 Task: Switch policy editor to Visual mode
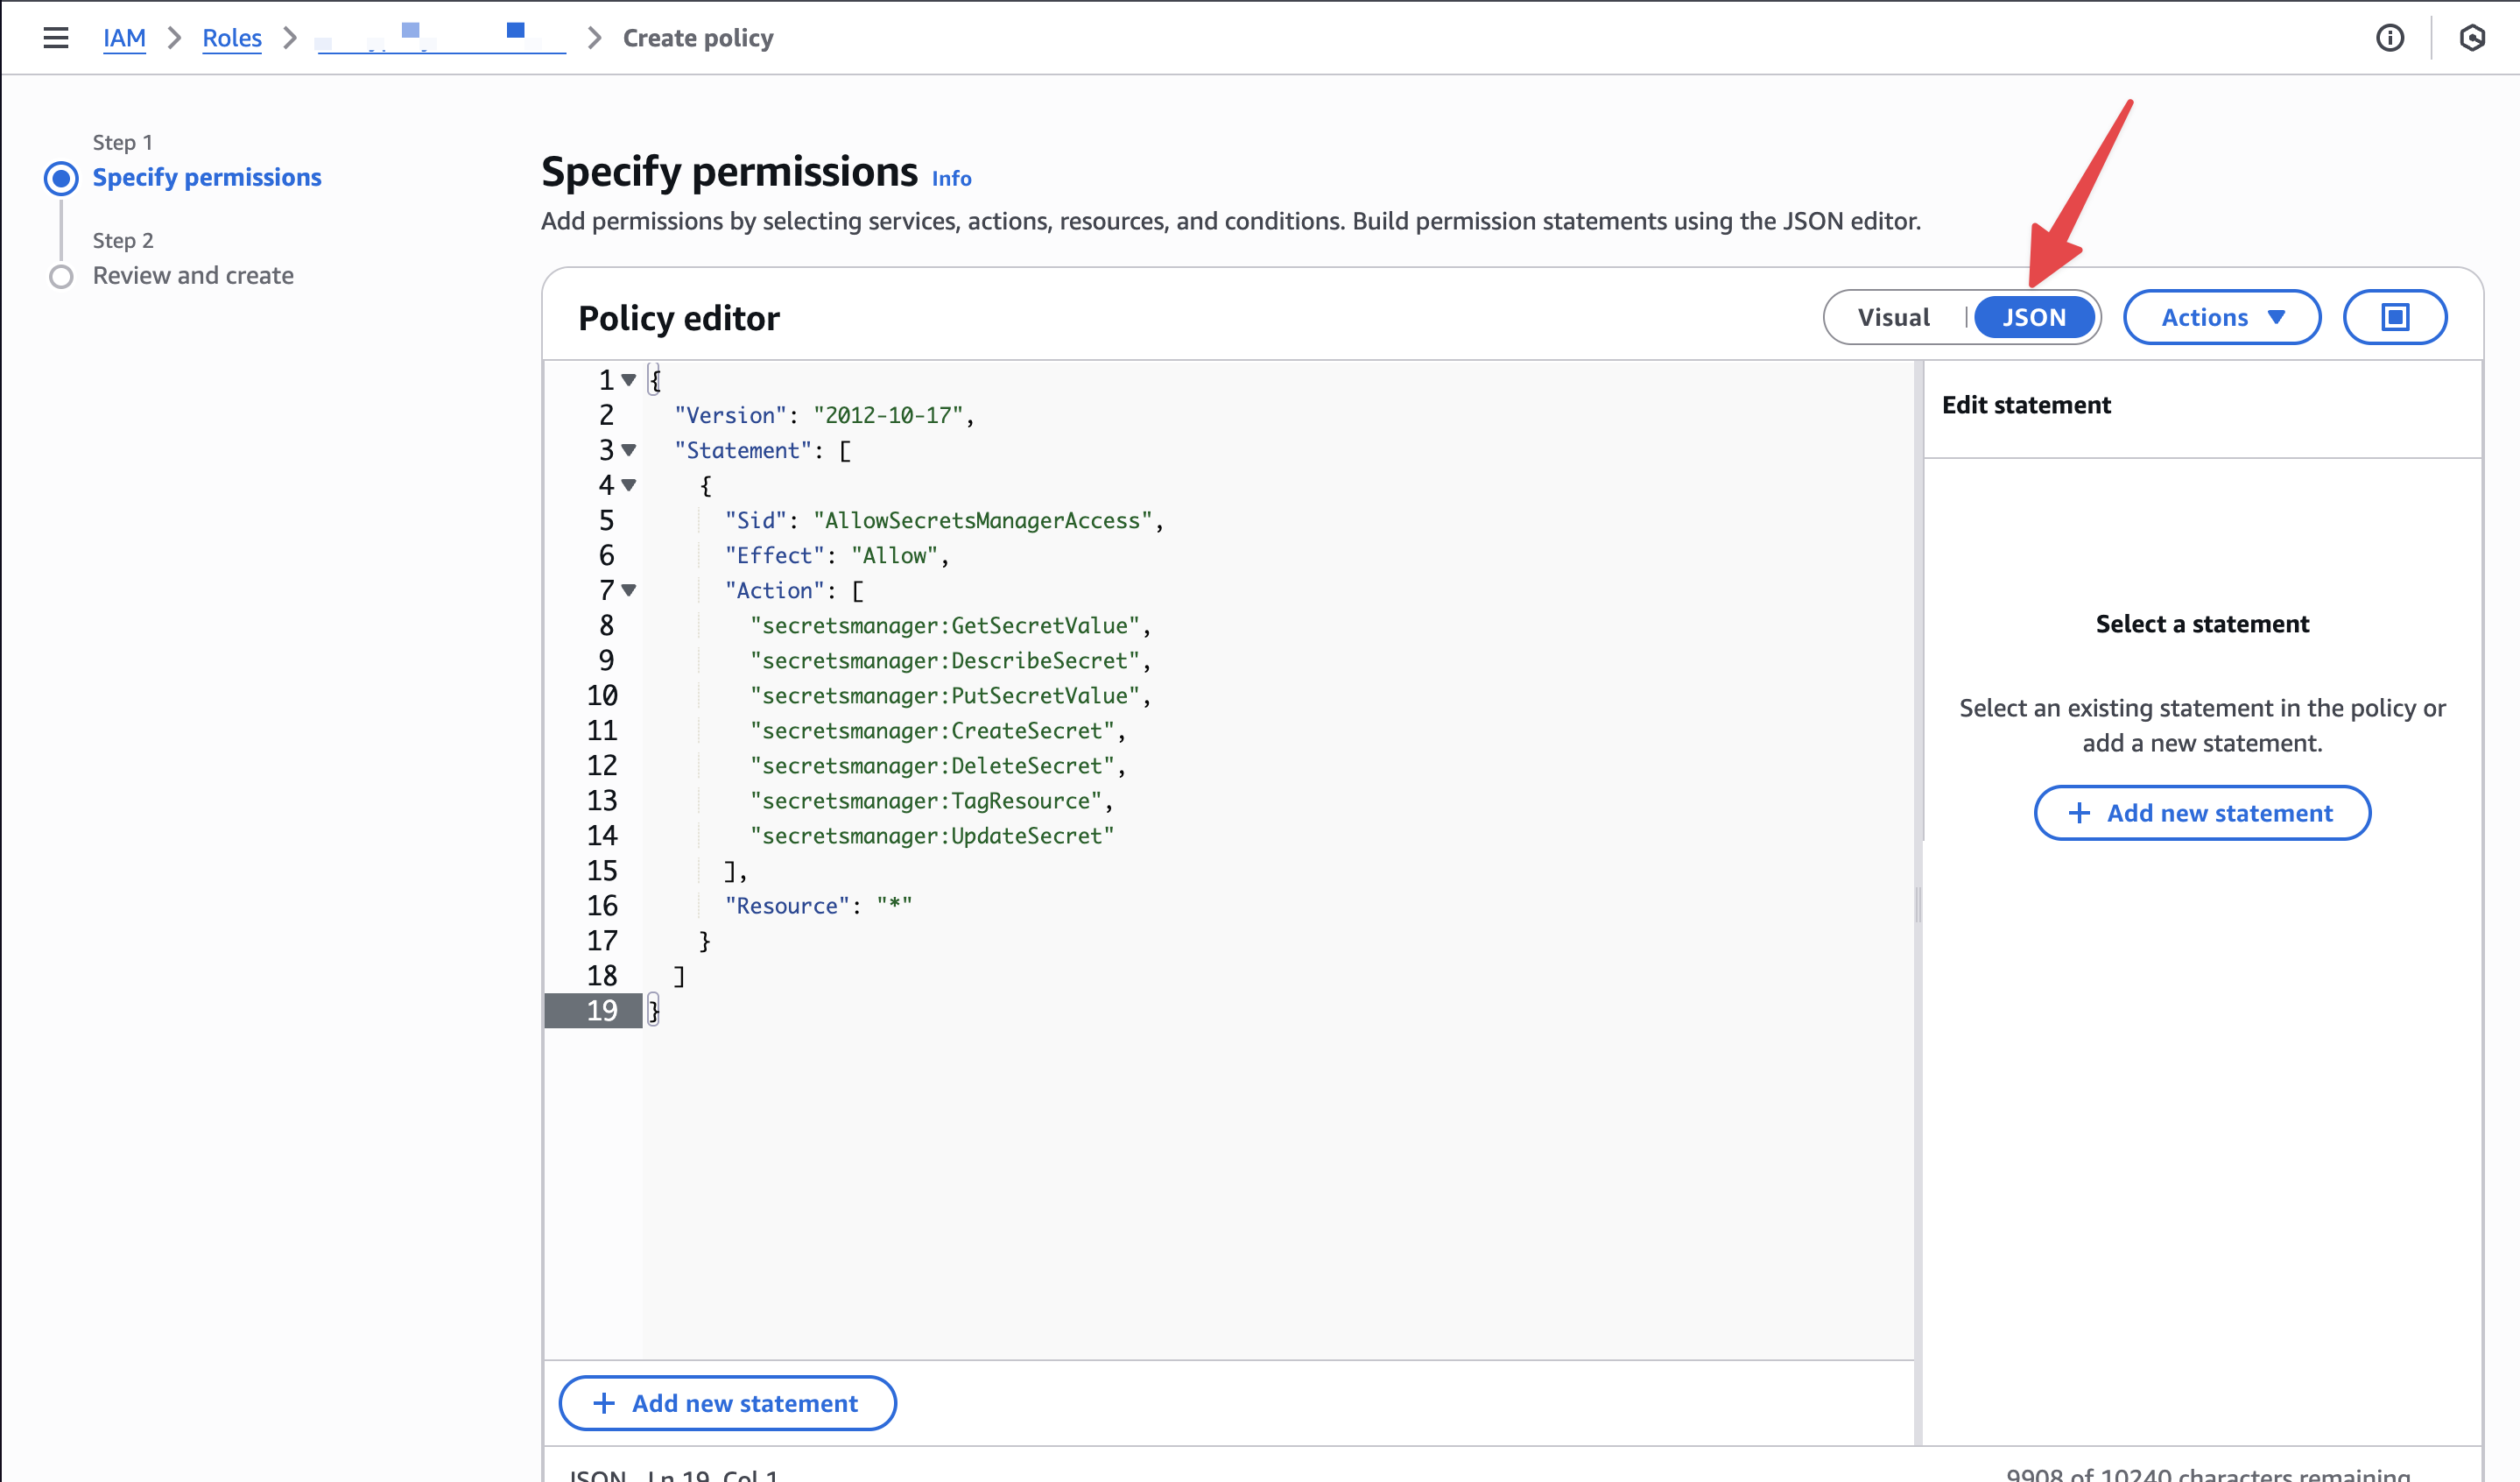1892,317
